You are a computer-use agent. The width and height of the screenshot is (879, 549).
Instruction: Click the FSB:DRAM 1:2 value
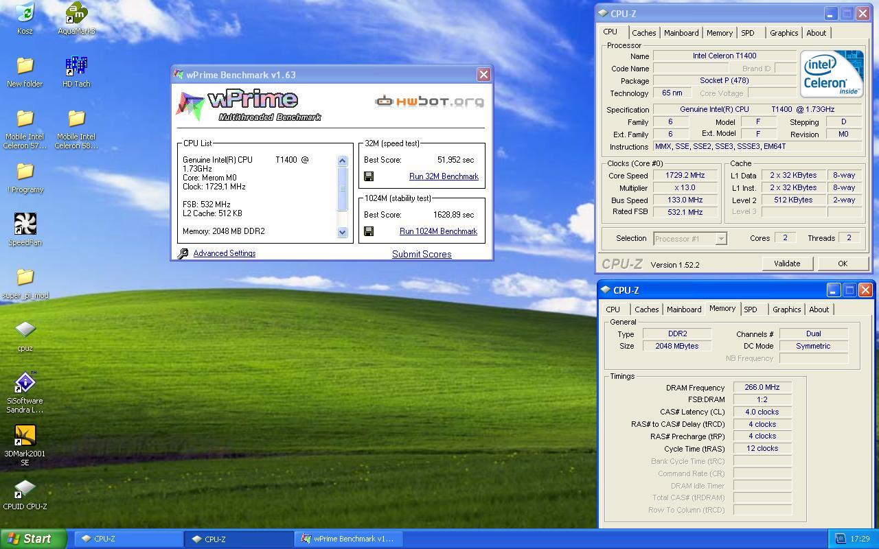click(x=762, y=399)
